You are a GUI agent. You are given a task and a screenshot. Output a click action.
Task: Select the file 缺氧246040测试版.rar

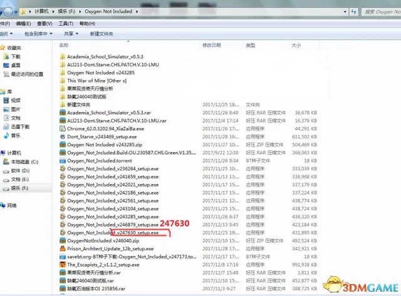click(90, 281)
